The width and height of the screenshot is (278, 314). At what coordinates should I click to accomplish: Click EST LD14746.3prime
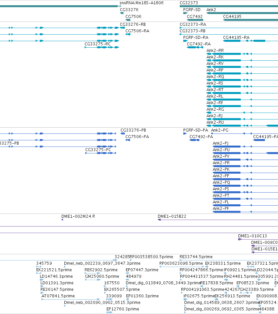click(56, 276)
